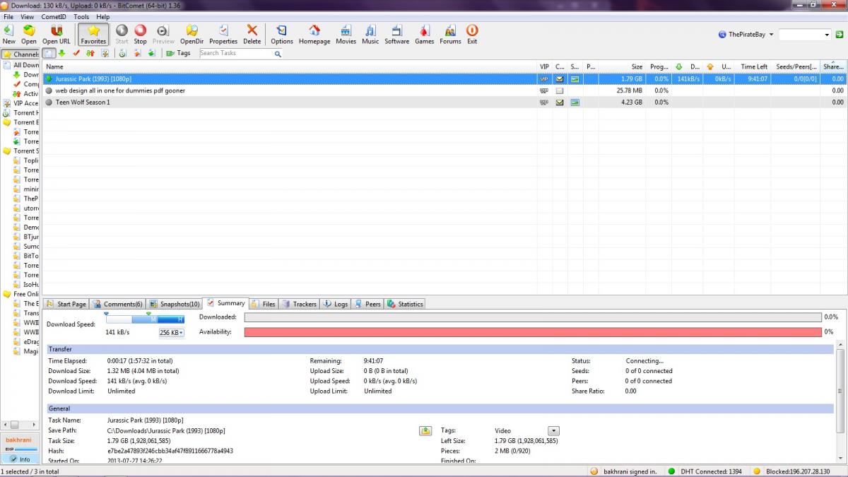Click the Tags filter button

point(178,53)
